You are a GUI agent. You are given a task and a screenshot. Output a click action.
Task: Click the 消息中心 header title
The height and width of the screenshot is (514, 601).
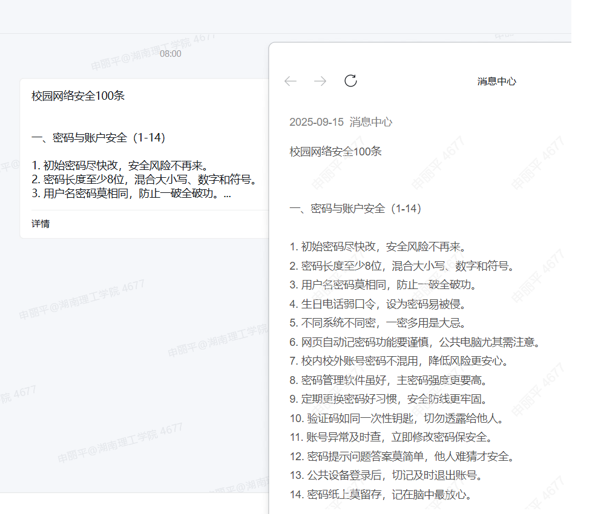(x=496, y=81)
